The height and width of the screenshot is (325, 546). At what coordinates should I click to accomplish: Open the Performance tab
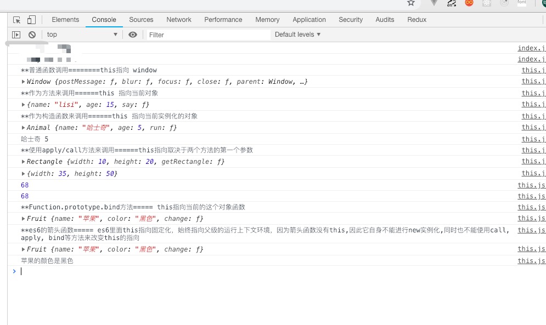pyautogui.click(x=223, y=20)
